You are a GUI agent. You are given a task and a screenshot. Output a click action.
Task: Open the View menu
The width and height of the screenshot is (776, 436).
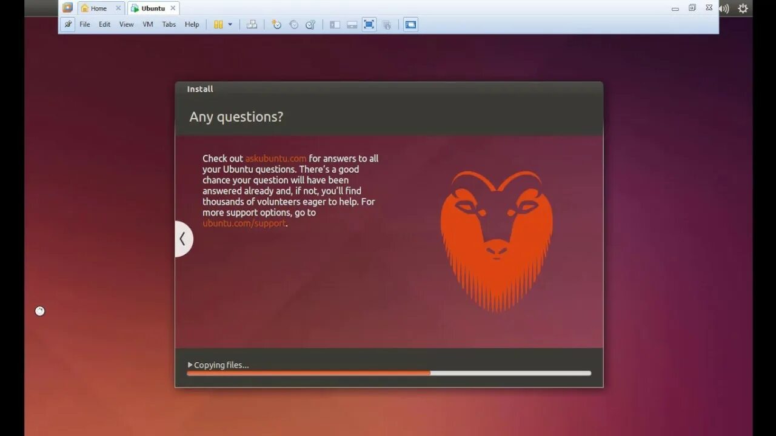coord(126,24)
